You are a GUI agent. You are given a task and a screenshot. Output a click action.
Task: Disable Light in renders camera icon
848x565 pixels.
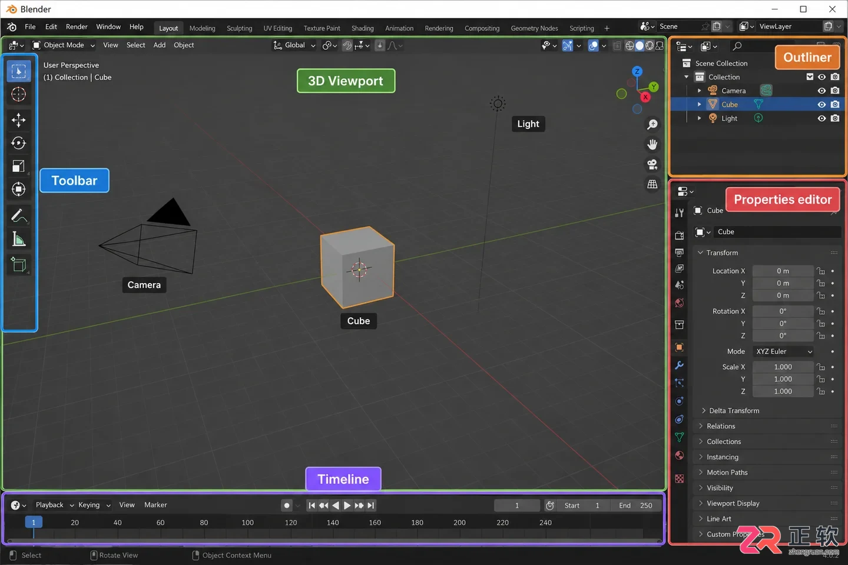(x=835, y=118)
